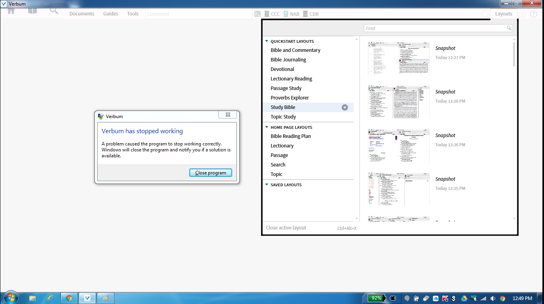Close the Verbum error dialog with X
This screenshot has height=304, width=544.
[228, 115]
